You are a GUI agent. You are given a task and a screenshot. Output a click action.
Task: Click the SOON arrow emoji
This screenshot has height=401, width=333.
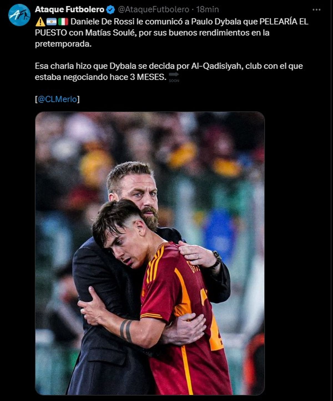coord(174,77)
